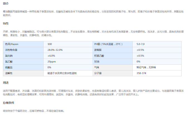Click the 简介 section heading

tap(6, 3)
